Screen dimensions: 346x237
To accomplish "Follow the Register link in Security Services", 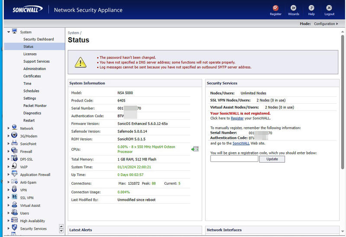I will tap(237, 118).
